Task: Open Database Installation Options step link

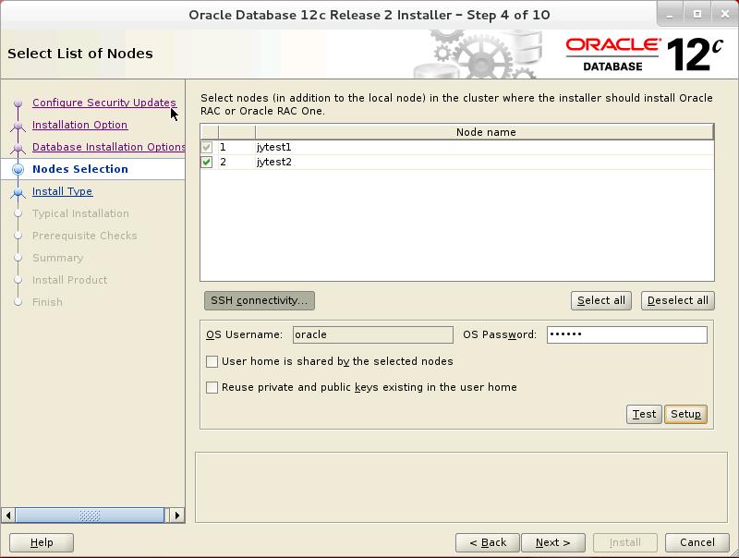Action: point(108,147)
